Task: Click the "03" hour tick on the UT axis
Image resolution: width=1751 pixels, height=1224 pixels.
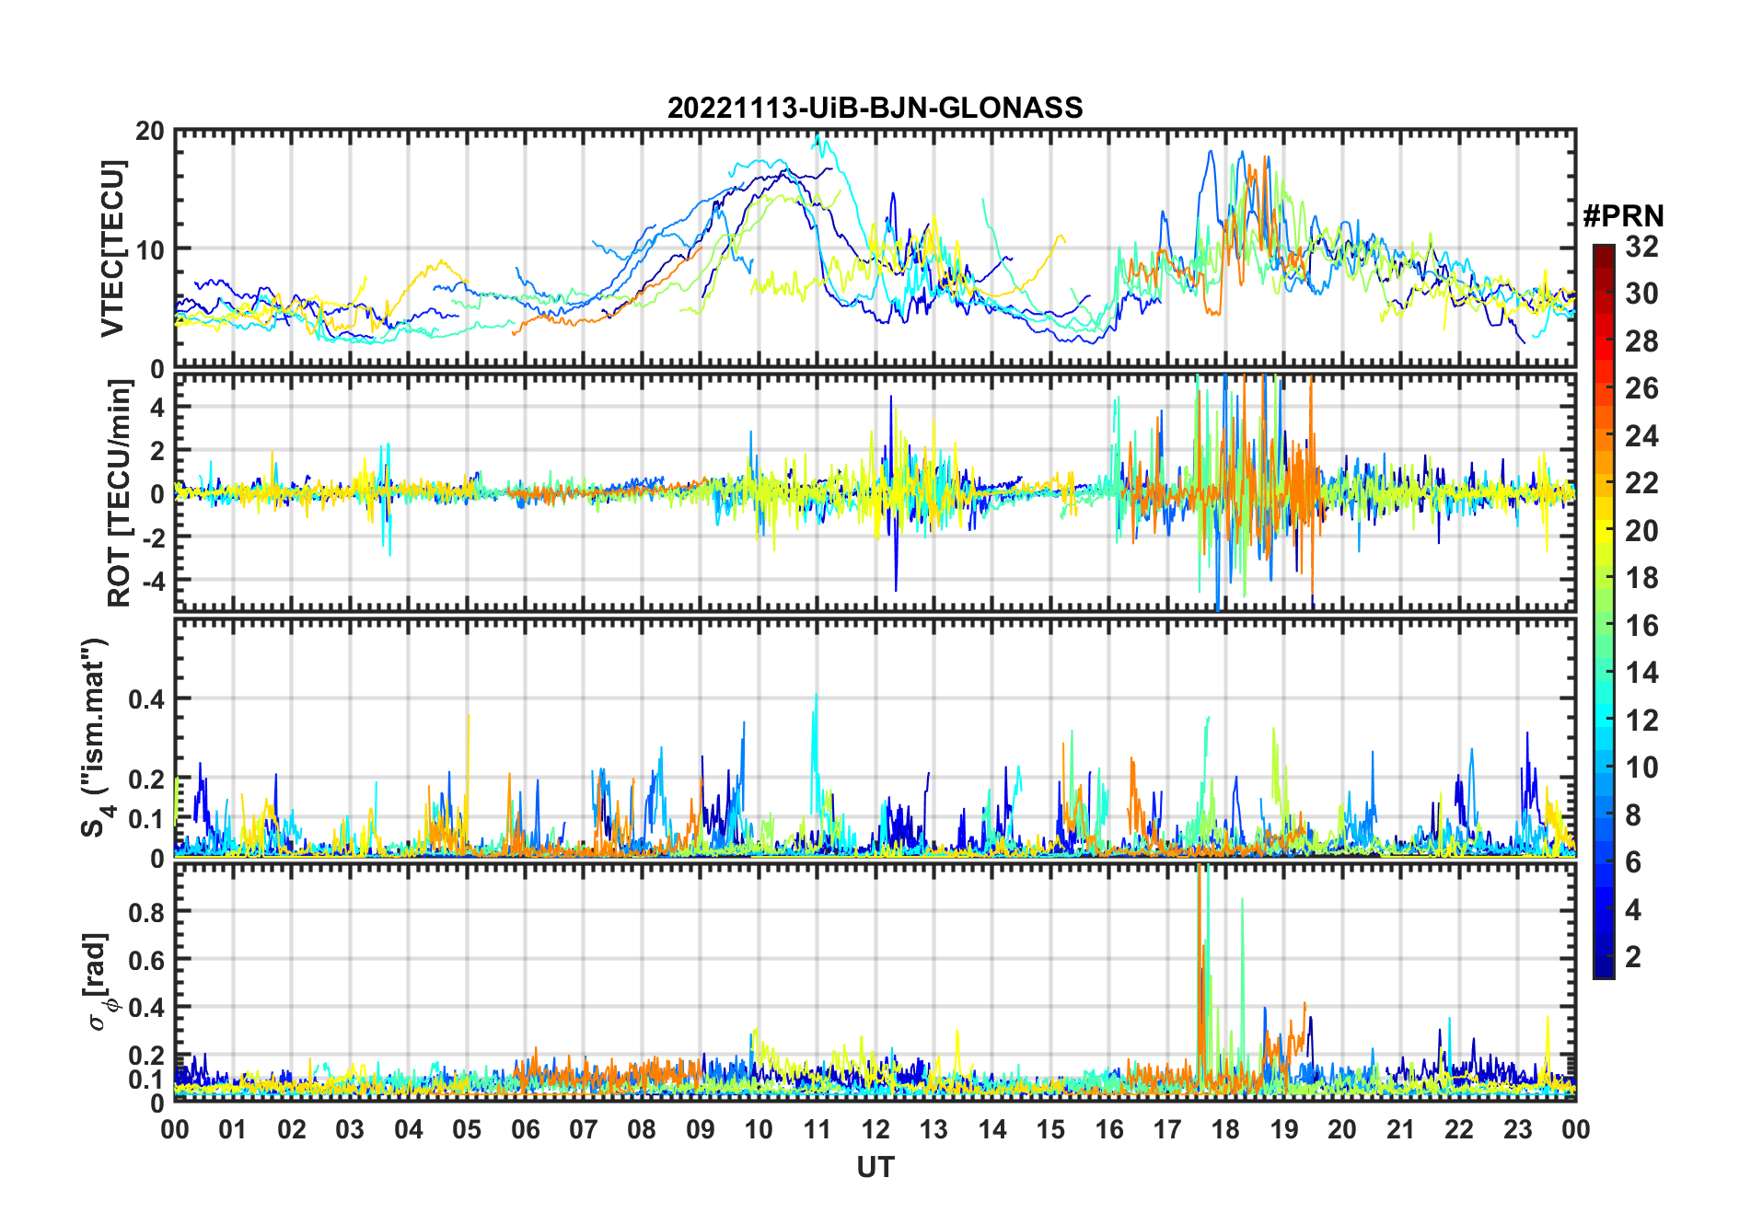Action: pos(350,1129)
